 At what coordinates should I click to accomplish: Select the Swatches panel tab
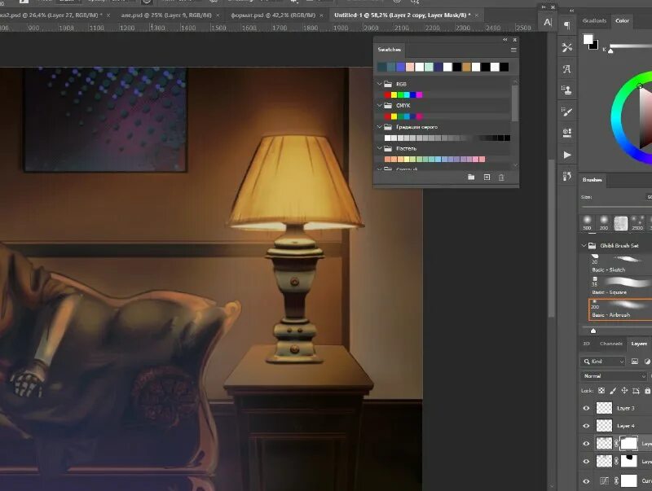tap(390, 50)
